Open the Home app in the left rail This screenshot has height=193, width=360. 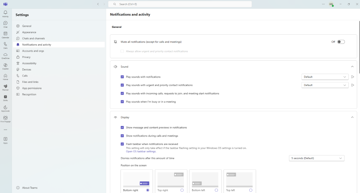pos(5,77)
